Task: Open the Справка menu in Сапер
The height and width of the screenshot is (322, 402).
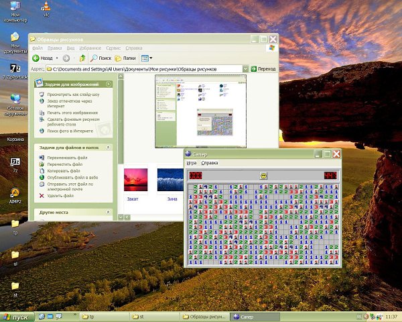Action: [x=210, y=163]
